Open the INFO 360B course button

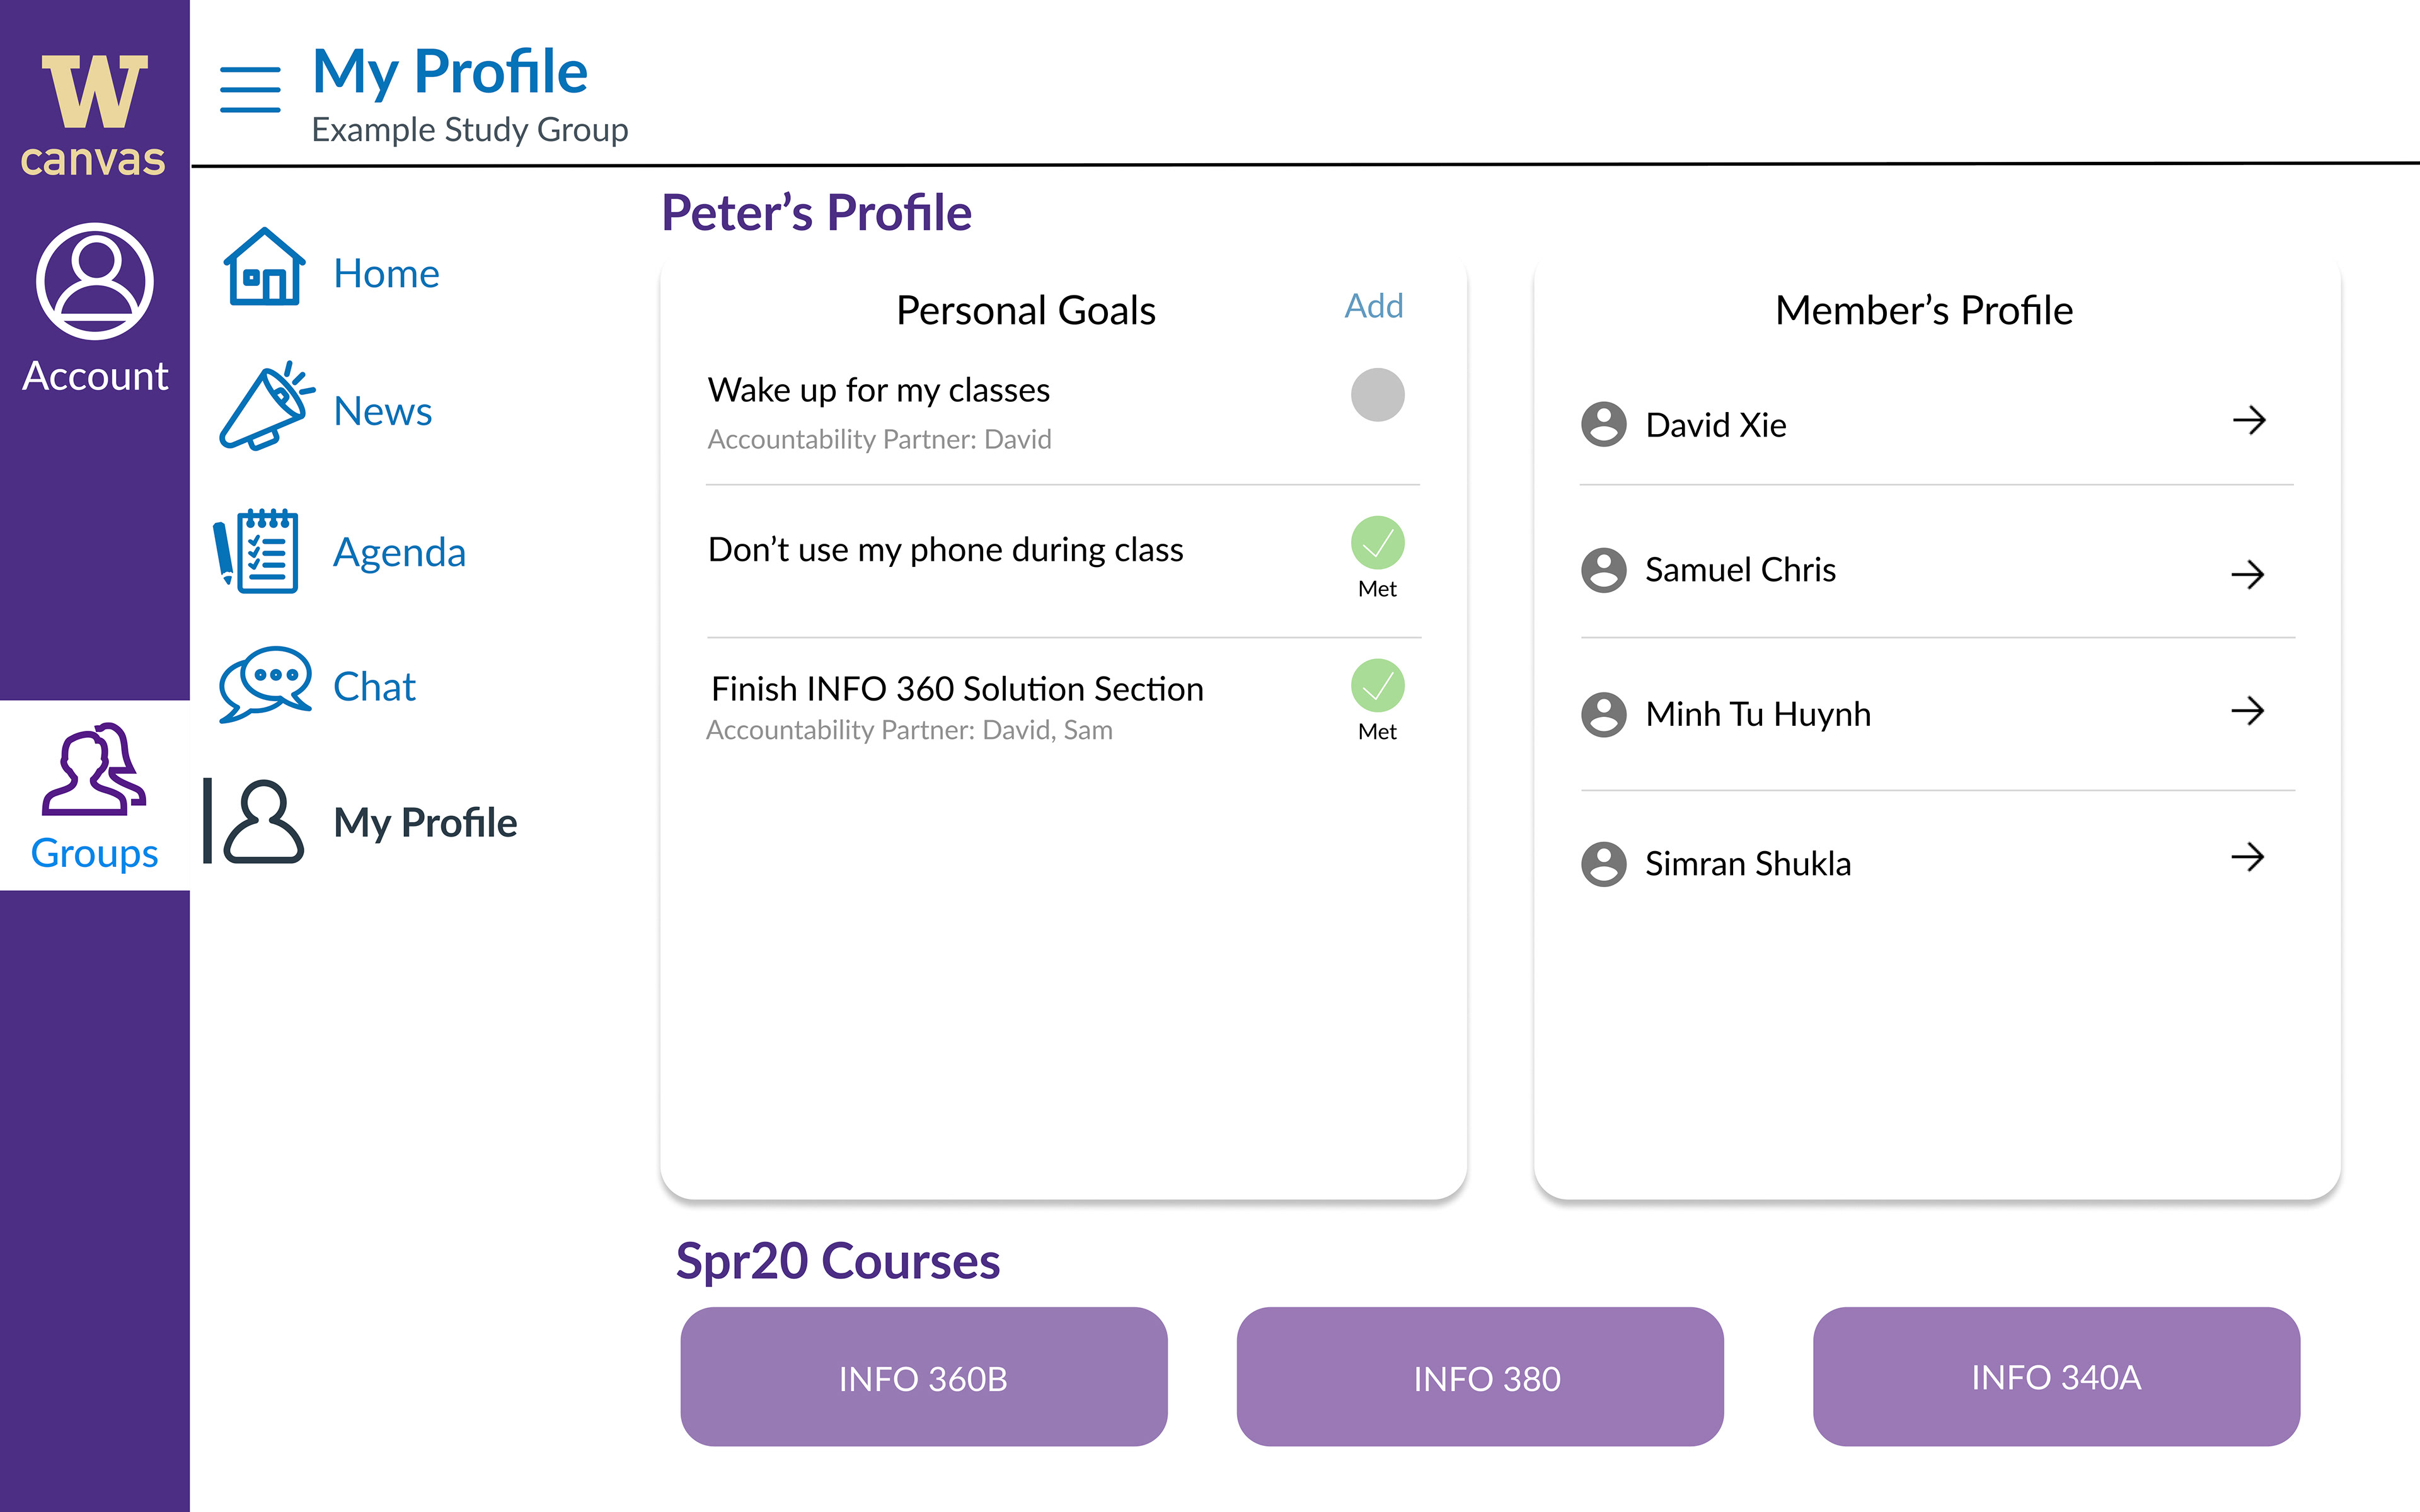923,1376
